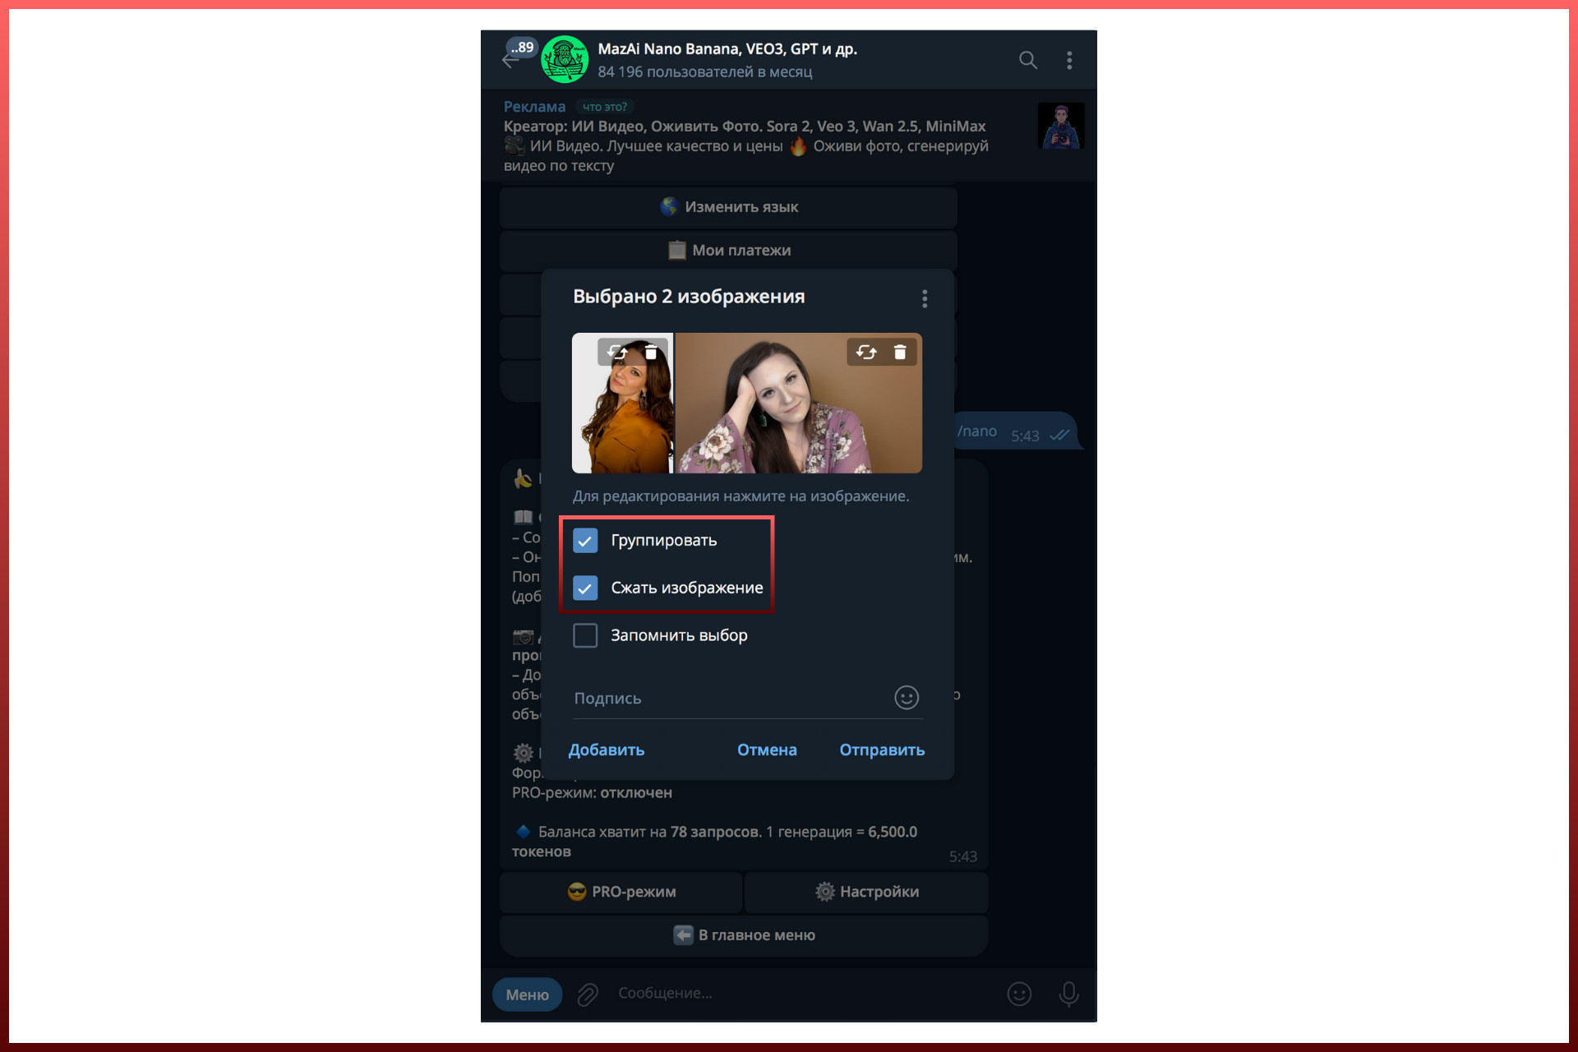This screenshot has height=1052, width=1578.
Task: Click the replace icon on the first image
Action: 617,353
